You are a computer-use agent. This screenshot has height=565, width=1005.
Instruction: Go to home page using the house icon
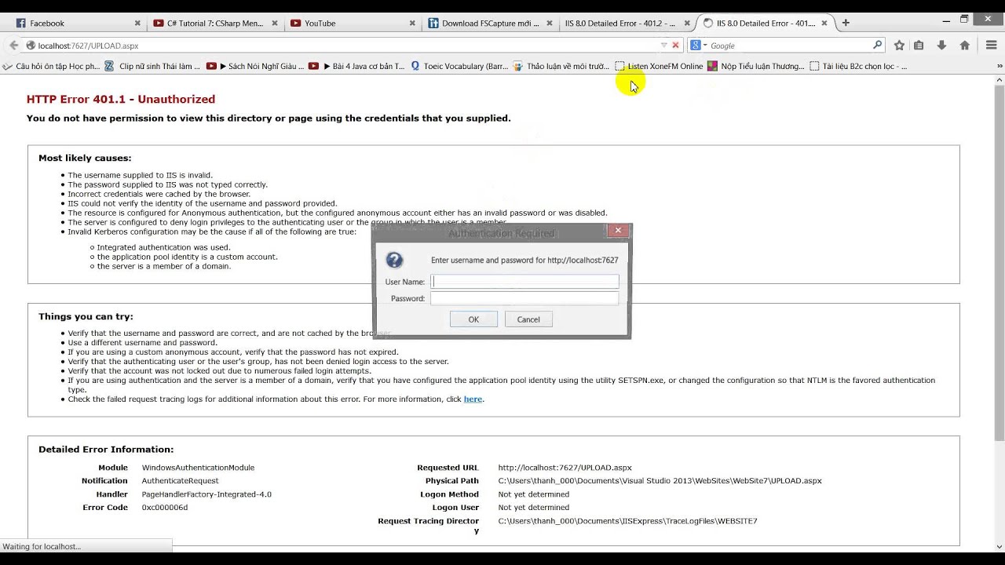(965, 46)
